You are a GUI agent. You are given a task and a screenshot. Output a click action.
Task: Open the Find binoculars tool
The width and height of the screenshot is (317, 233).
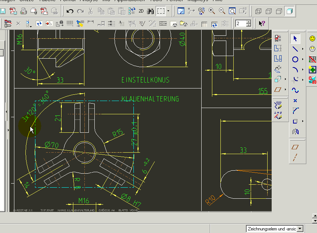[150, 11]
